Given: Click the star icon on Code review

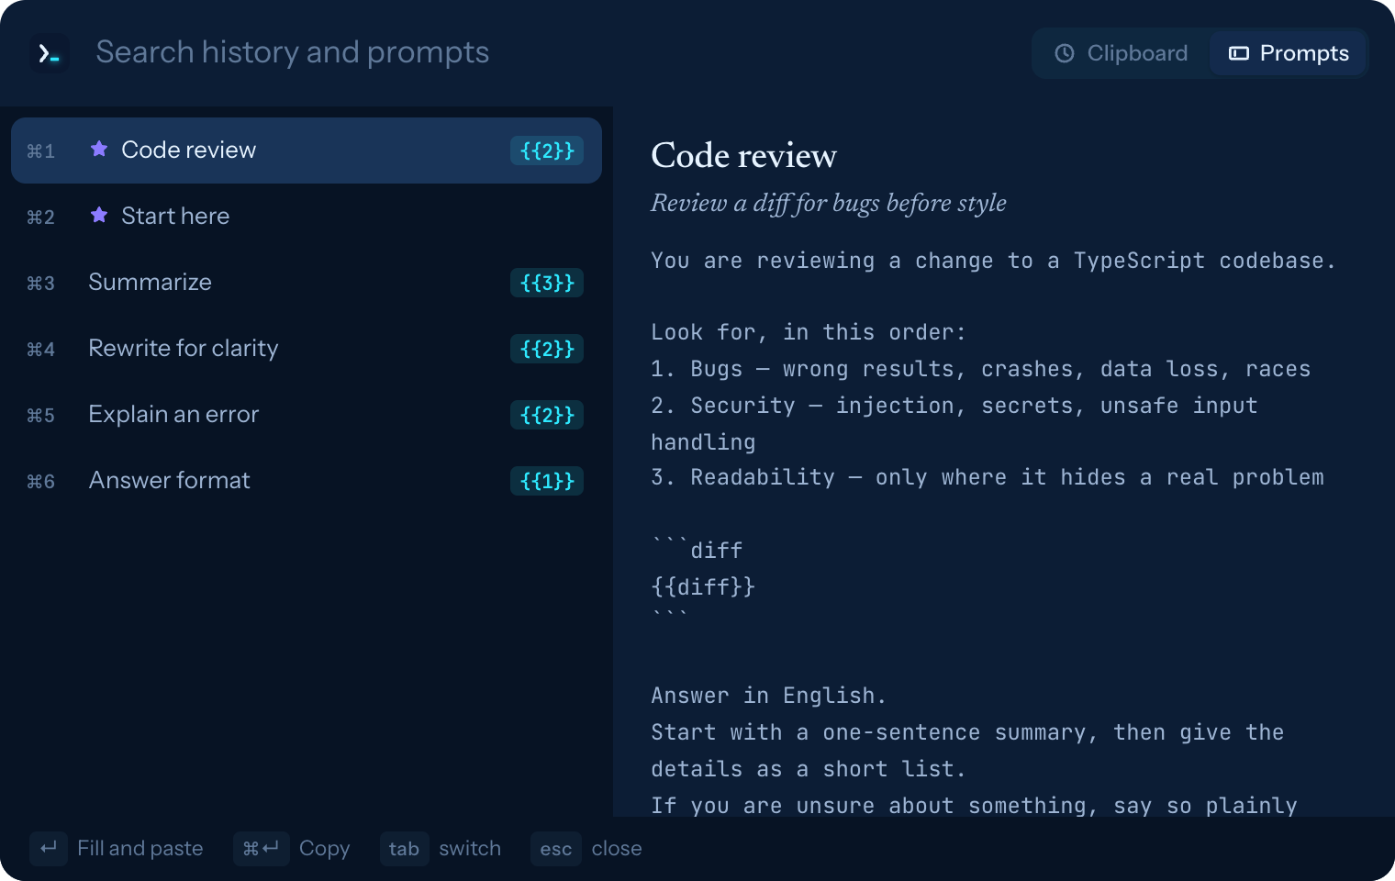Looking at the screenshot, I should pyautogui.click(x=99, y=149).
